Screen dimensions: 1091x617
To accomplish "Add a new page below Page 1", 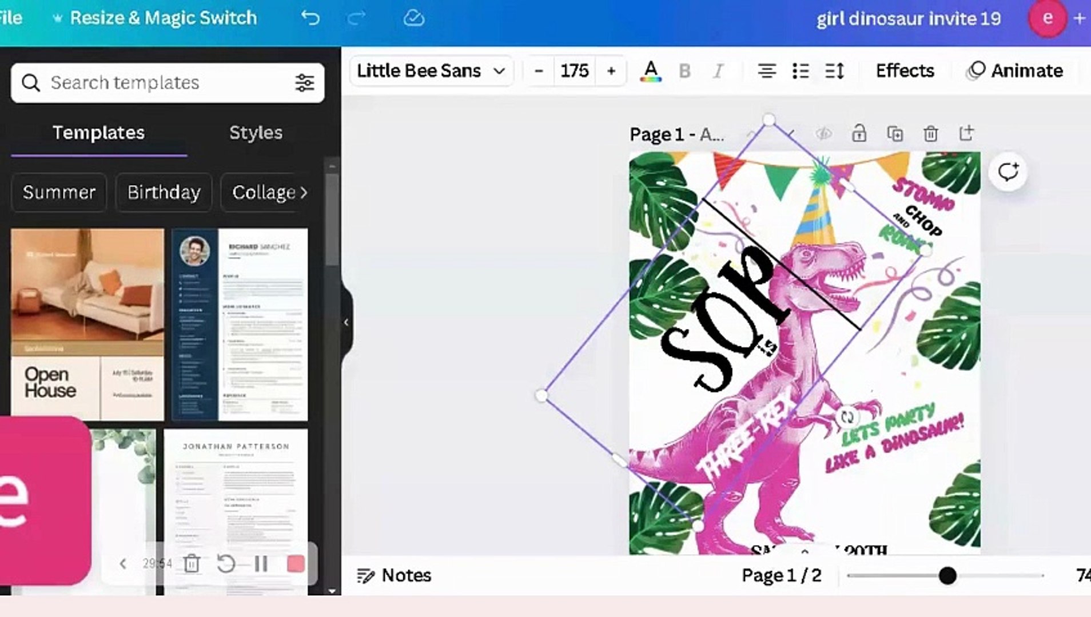I will pos(966,134).
